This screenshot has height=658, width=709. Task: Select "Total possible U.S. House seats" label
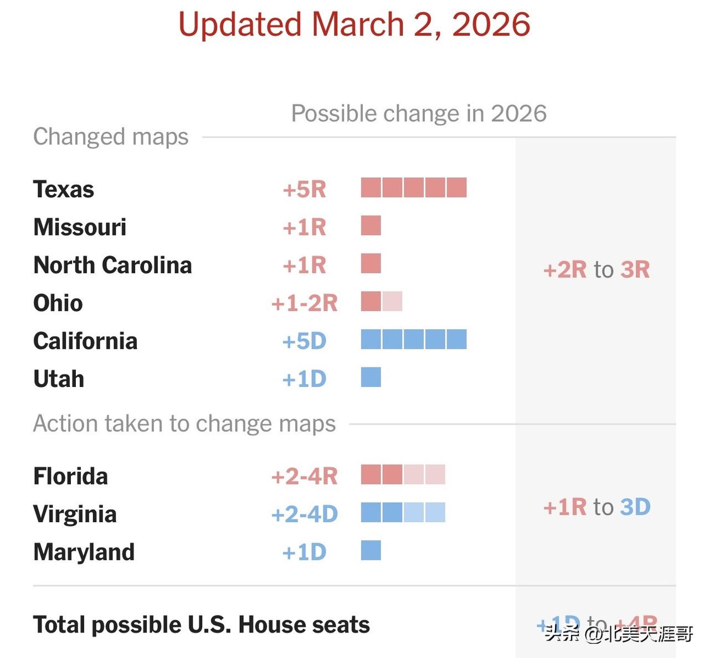point(202,625)
